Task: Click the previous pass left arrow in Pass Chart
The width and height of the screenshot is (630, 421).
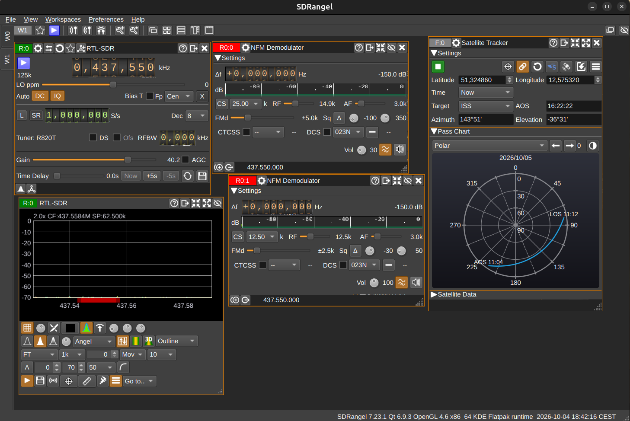Action: 556,146
